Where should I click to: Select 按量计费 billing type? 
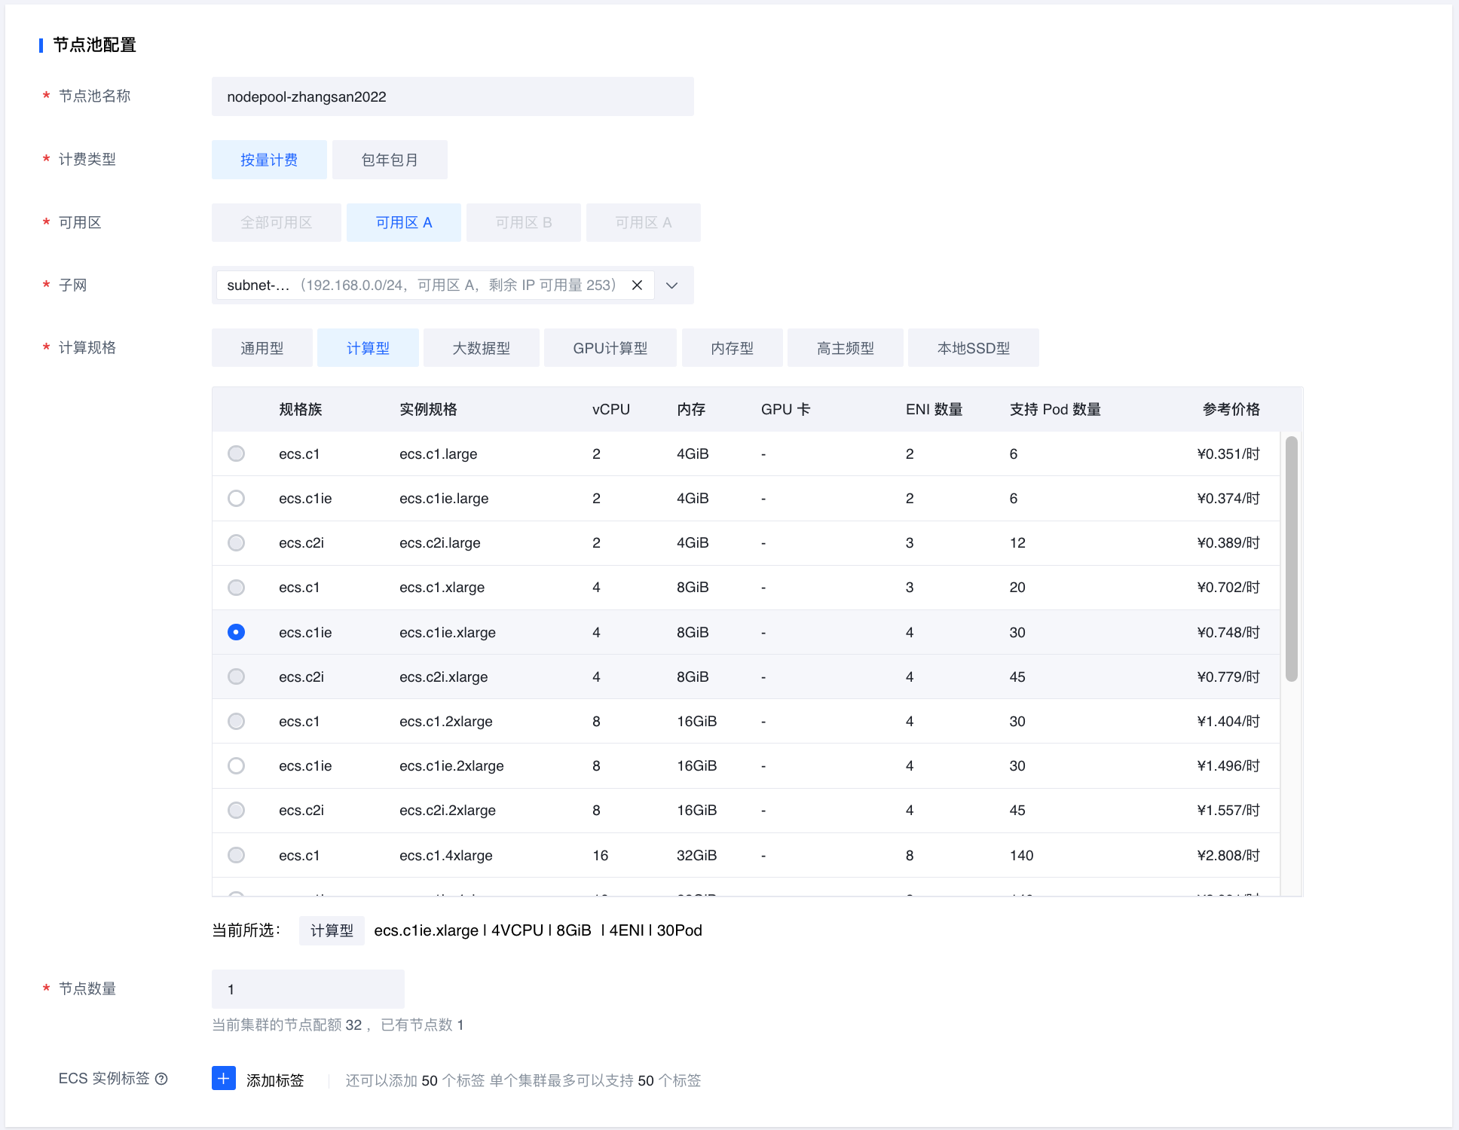click(269, 160)
